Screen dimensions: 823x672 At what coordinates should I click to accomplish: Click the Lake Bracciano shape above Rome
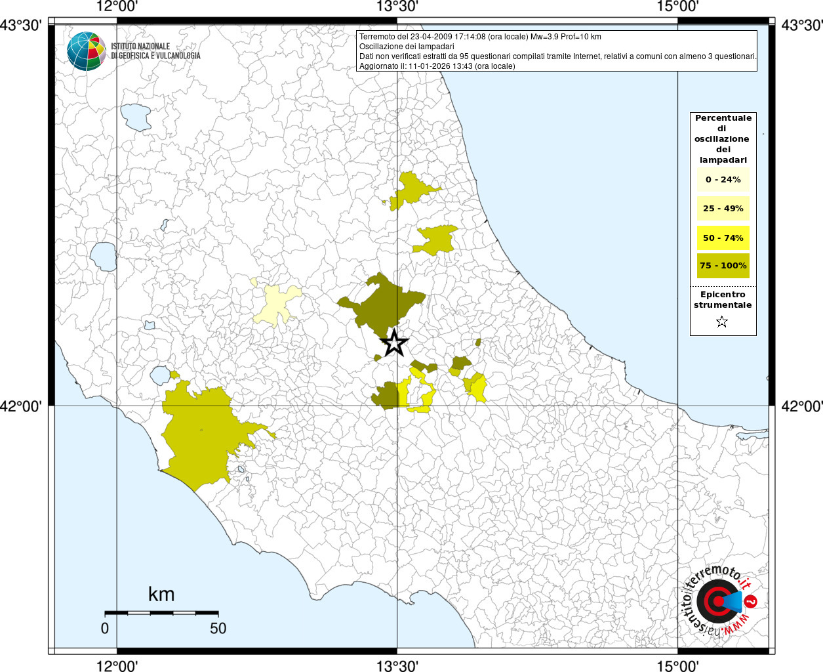pyautogui.click(x=159, y=375)
